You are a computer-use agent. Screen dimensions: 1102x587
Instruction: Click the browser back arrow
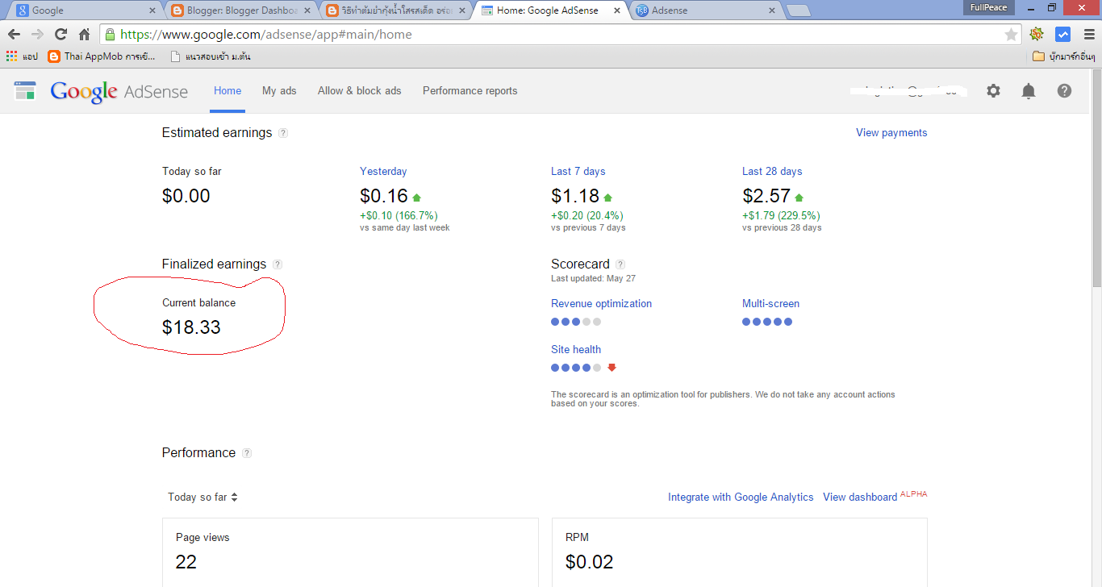click(14, 35)
